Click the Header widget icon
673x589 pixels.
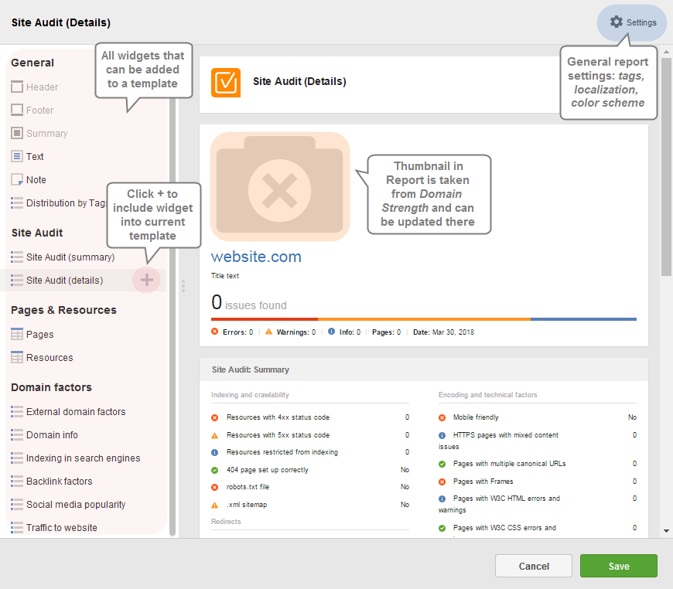[x=17, y=87]
